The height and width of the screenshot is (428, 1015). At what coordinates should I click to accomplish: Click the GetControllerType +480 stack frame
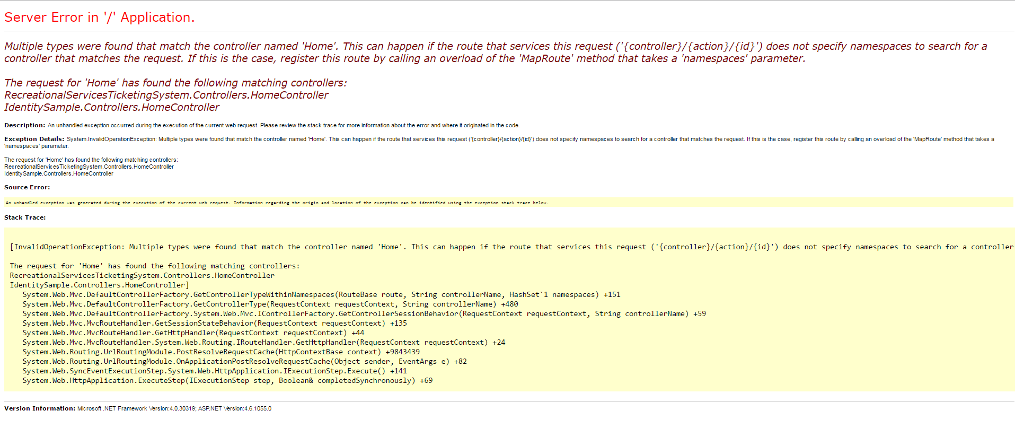pyautogui.click(x=270, y=304)
